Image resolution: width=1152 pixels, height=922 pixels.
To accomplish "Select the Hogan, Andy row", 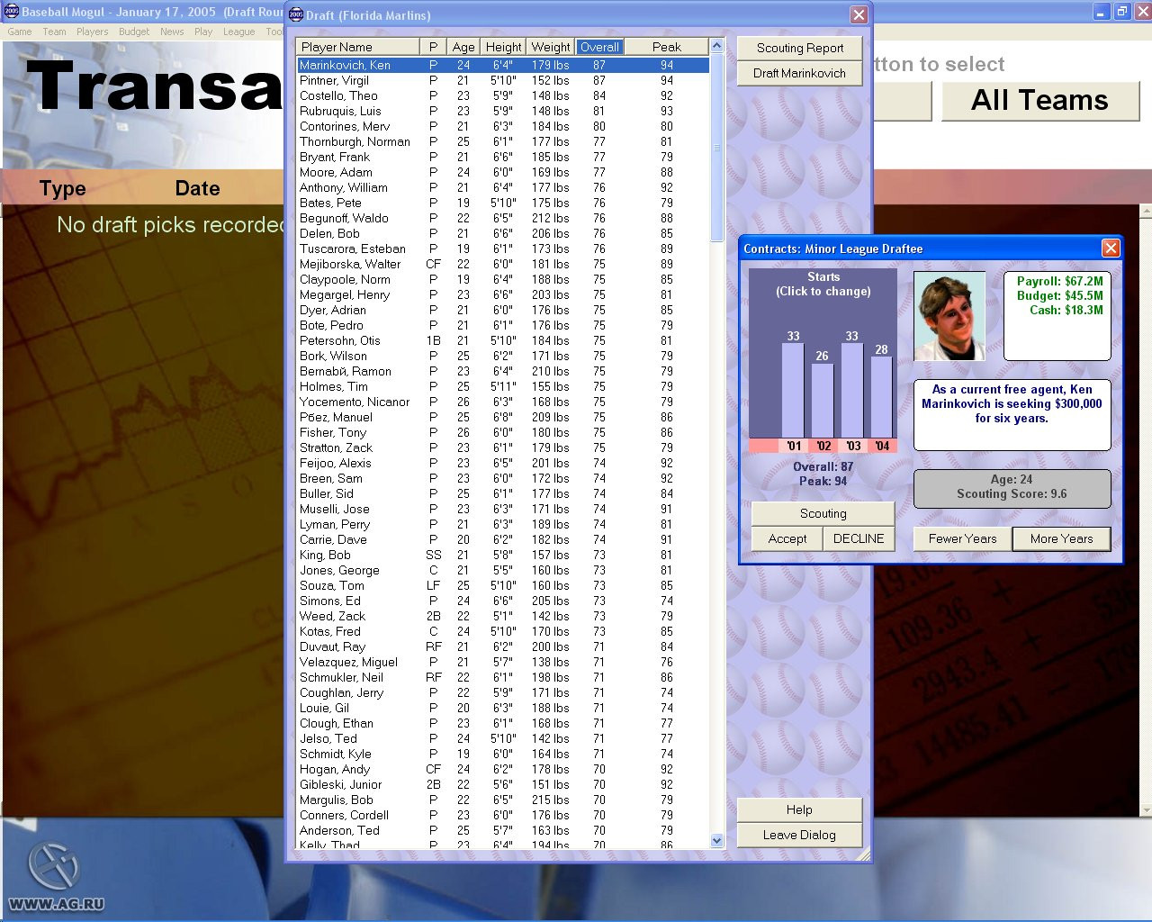I will tap(503, 769).
